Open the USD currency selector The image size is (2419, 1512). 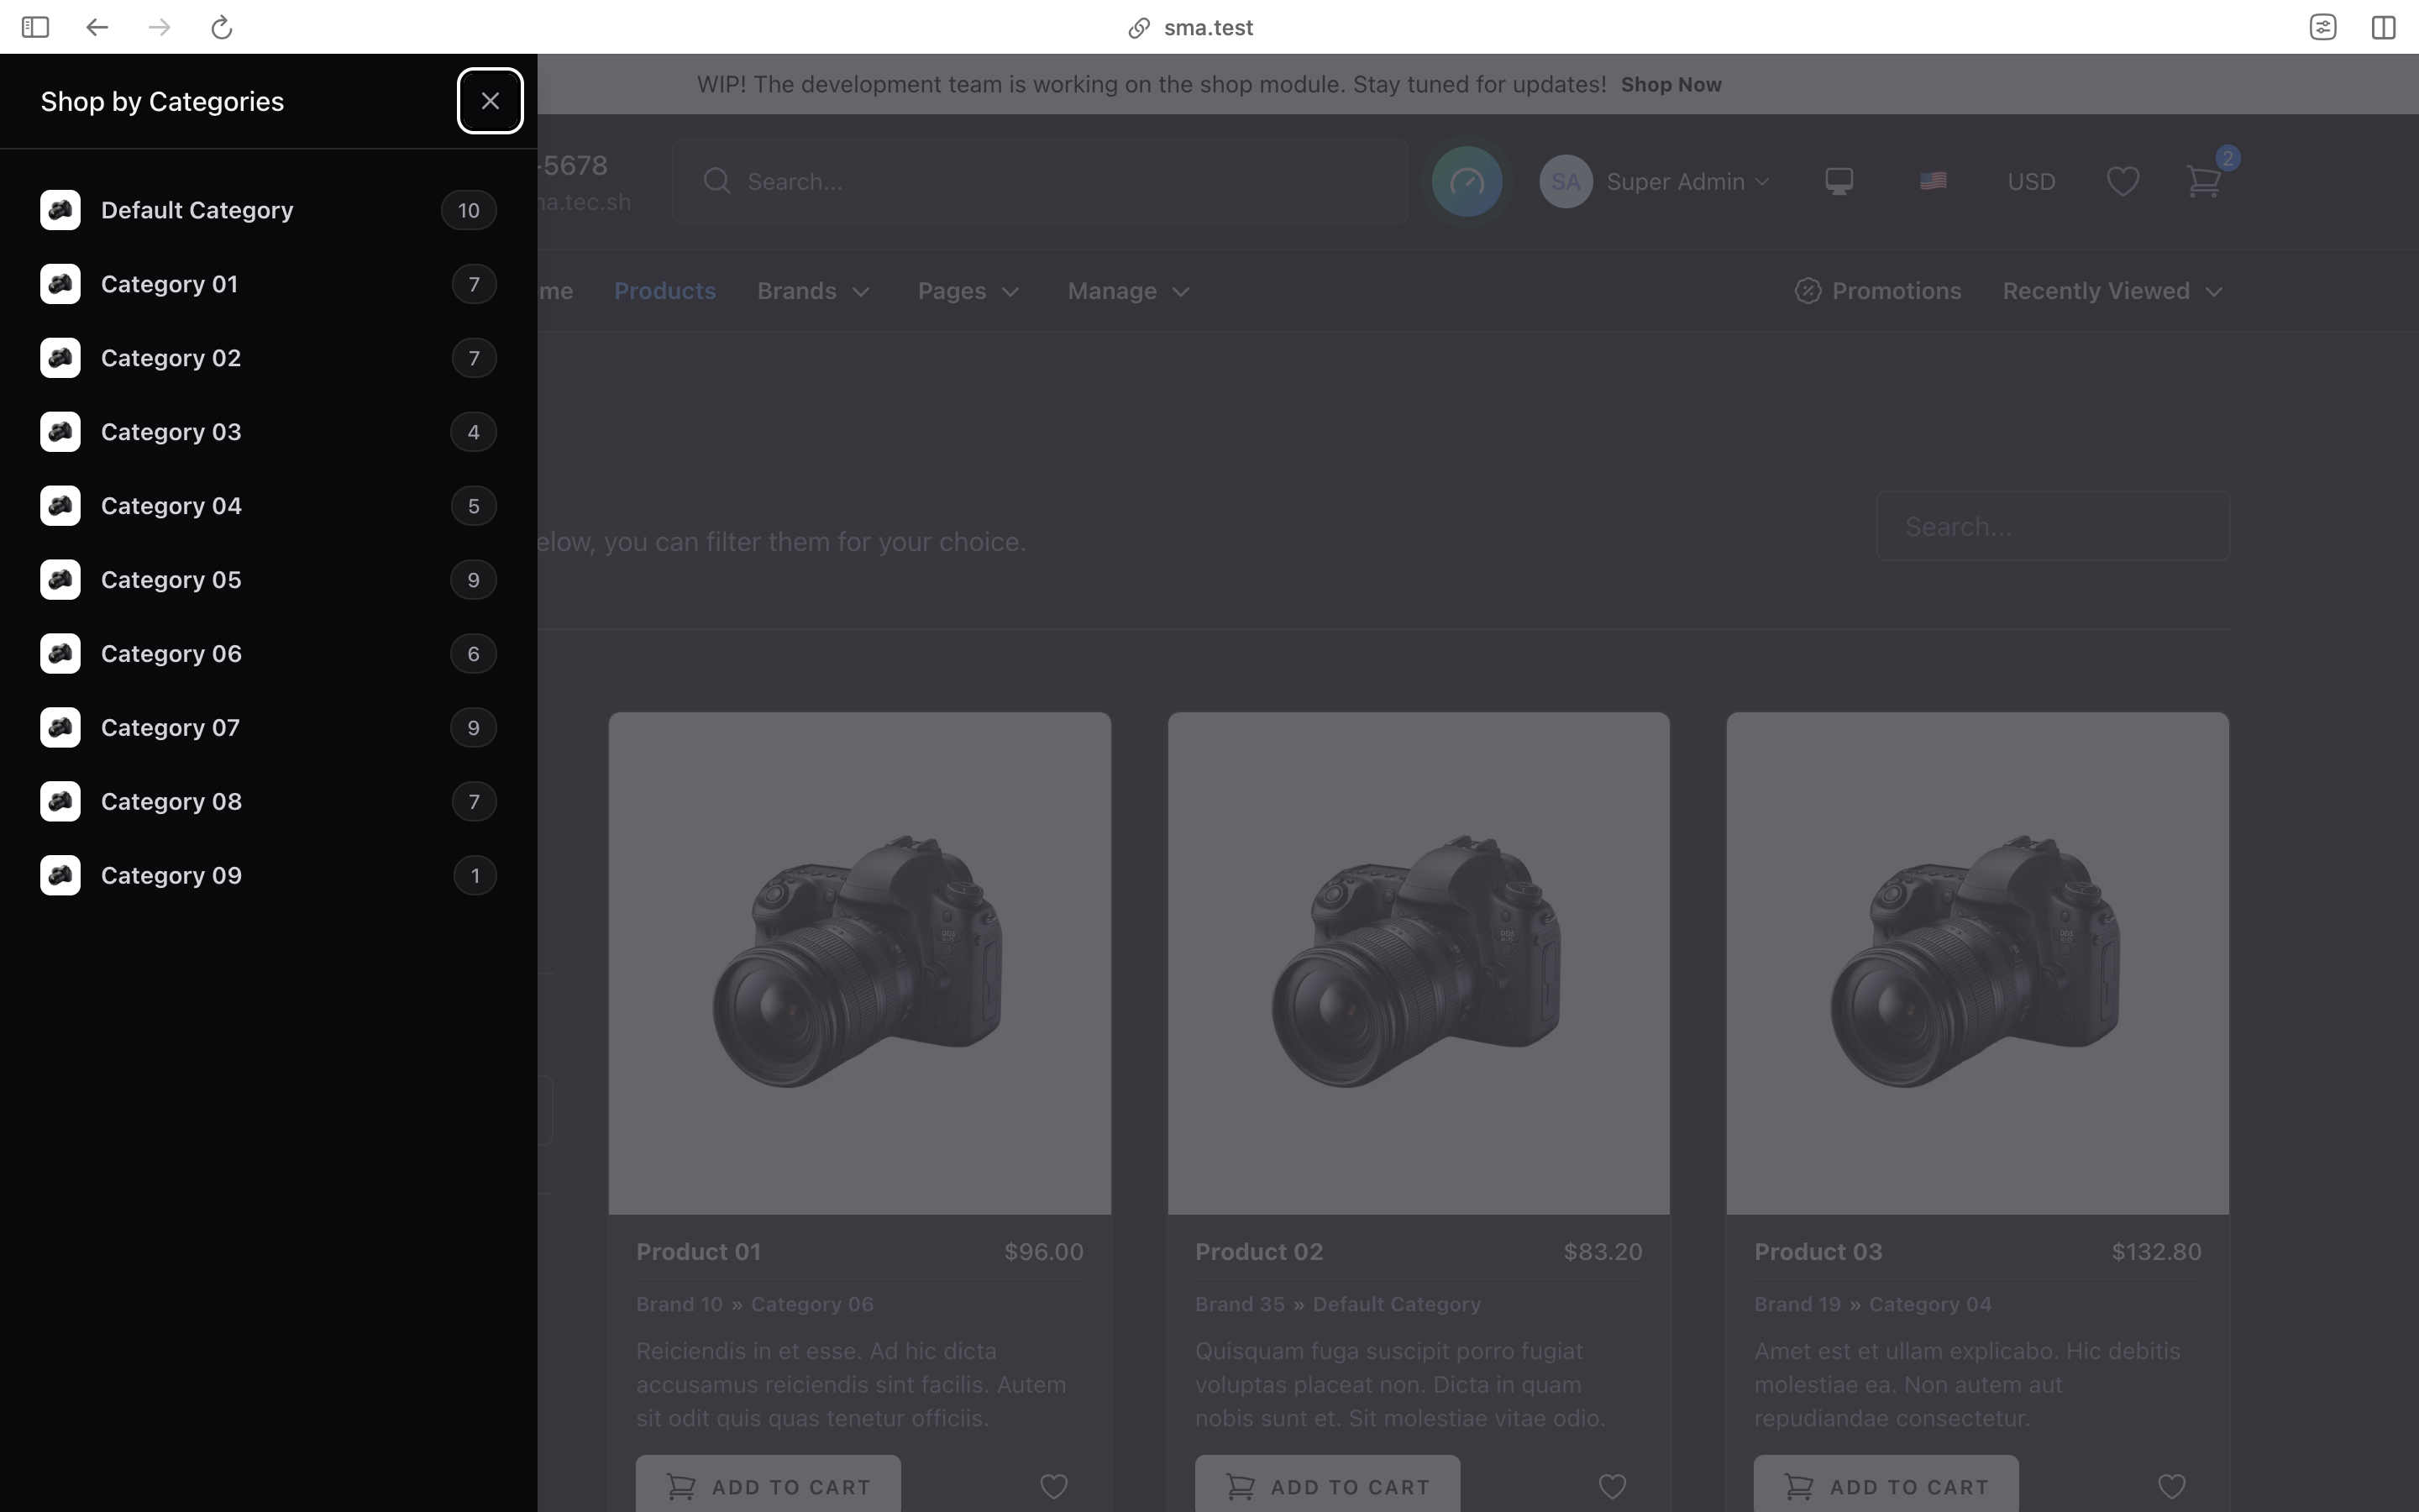(2031, 181)
